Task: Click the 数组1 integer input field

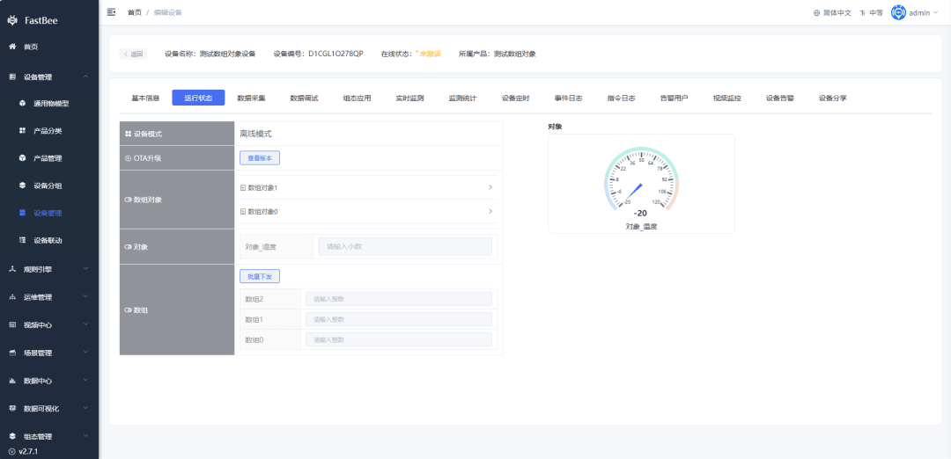Action: point(399,319)
